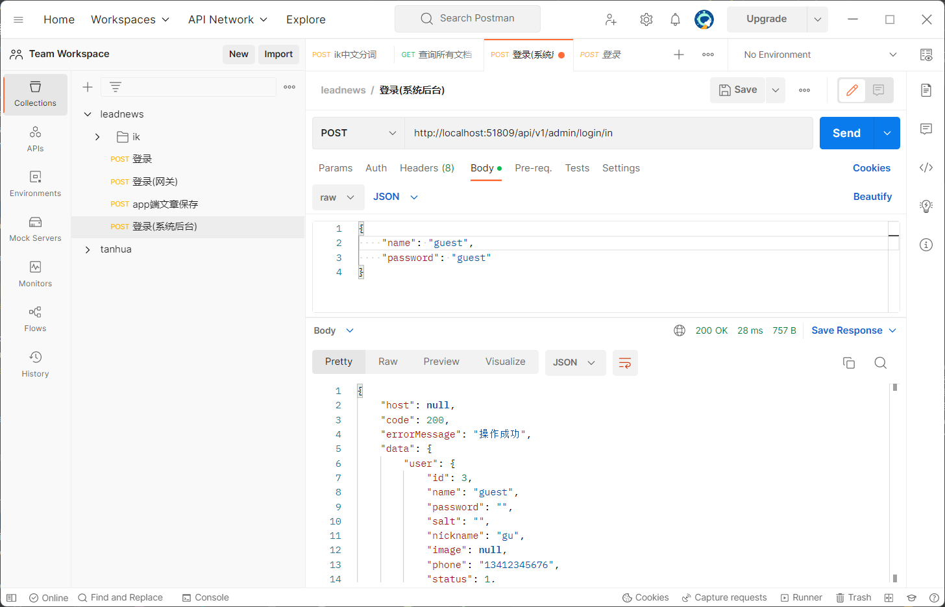This screenshot has width=945, height=607.
Task: Switch to the Headers (8) tab
Action: pos(427,168)
